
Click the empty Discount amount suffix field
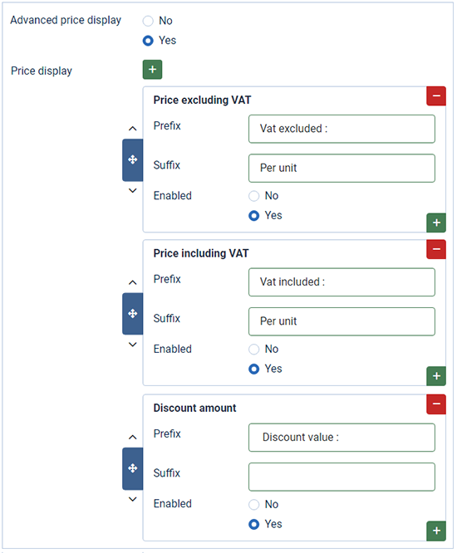click(x=342, y=477)
